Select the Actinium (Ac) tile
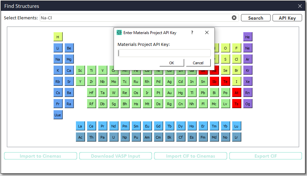Viewport: 307px width, 176px height. coord(80,137)
